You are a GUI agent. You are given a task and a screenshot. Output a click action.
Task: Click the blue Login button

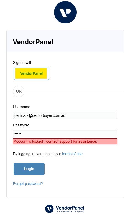(29, 169)
